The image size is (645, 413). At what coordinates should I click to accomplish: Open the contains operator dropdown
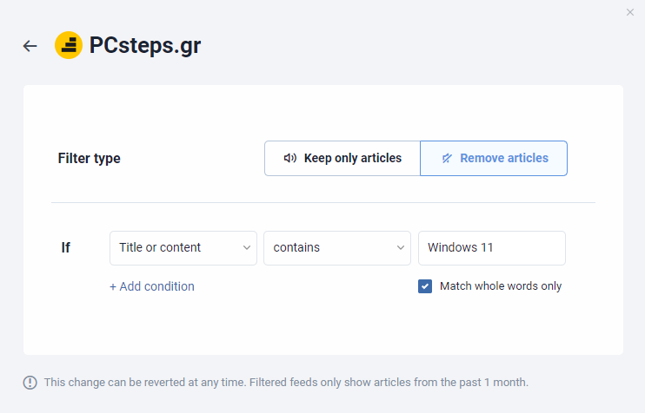coord(337,248)
